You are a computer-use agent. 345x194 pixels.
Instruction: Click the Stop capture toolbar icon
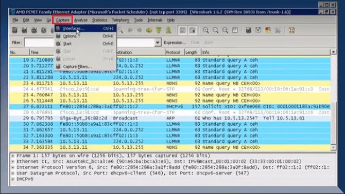coord(44,30)
